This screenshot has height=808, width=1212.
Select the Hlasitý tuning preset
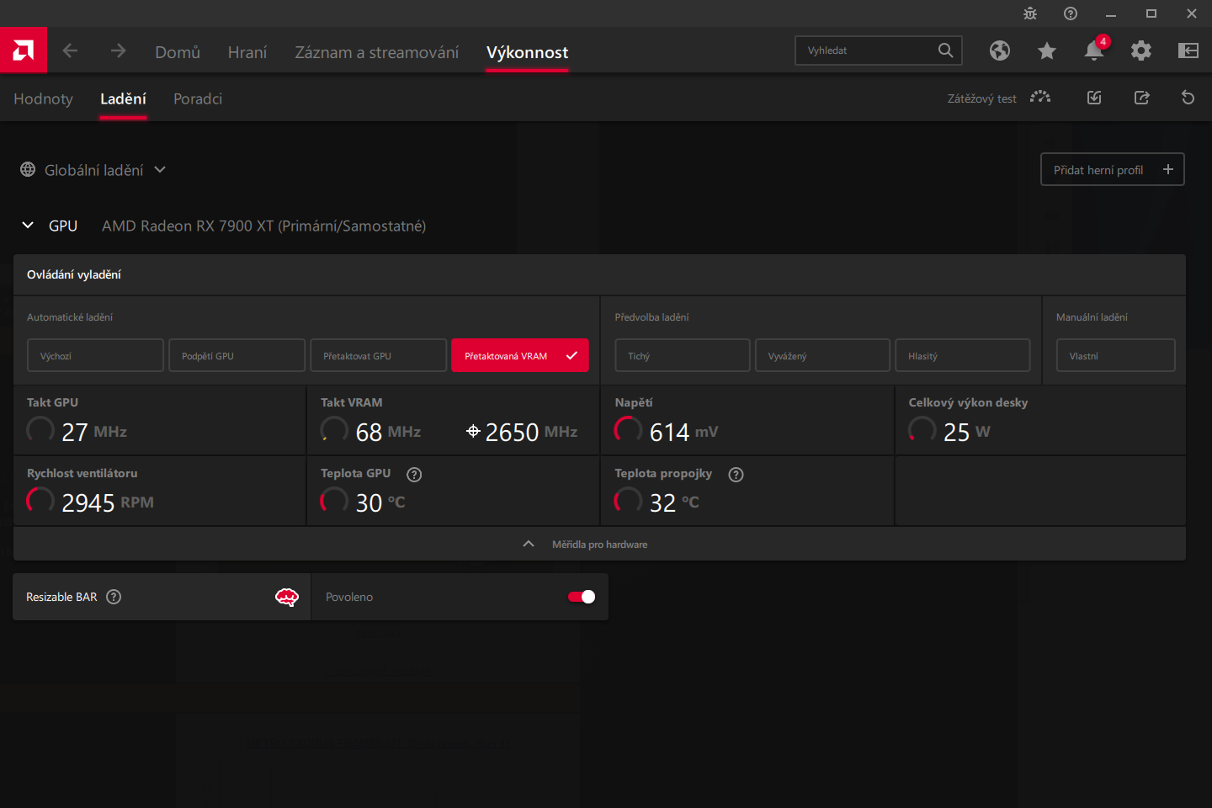coord(963,355)
